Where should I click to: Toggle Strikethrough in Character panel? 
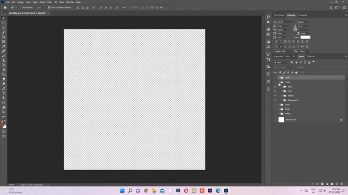(307, 42)
